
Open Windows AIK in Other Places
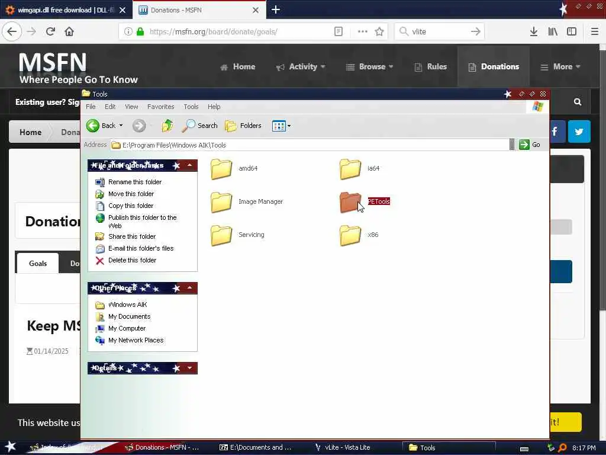pyautogui.click(x=128, y=305)
